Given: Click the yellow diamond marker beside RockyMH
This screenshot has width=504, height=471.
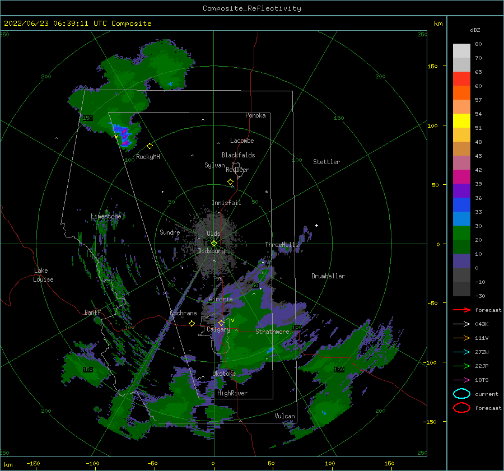Looking at the screenshot, I should pos(150,146).
